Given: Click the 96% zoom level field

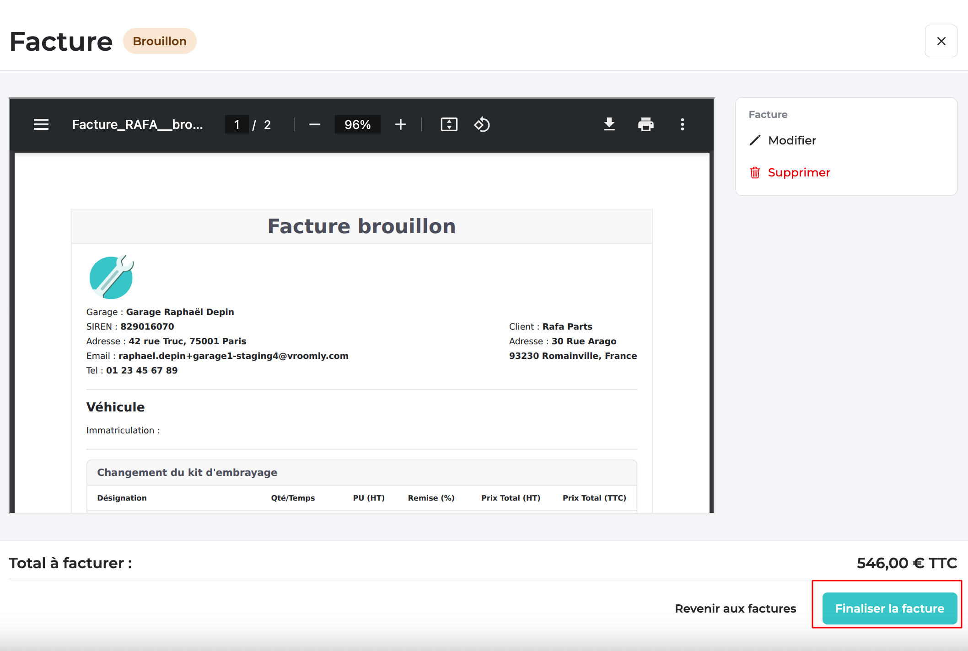Looking at the screenshot, I should [x=357, y=124].
